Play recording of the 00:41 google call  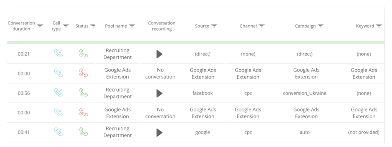(x=160, y=132)
